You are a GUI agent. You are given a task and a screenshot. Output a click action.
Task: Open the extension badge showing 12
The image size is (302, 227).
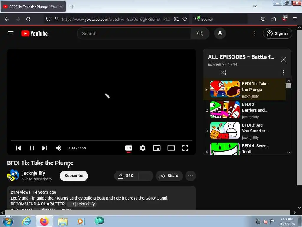point(285,18)
